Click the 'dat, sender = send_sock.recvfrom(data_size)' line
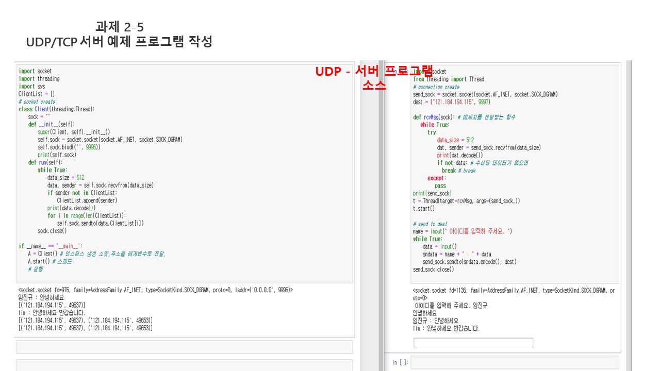The image size is (660, 371). (489, 147)
